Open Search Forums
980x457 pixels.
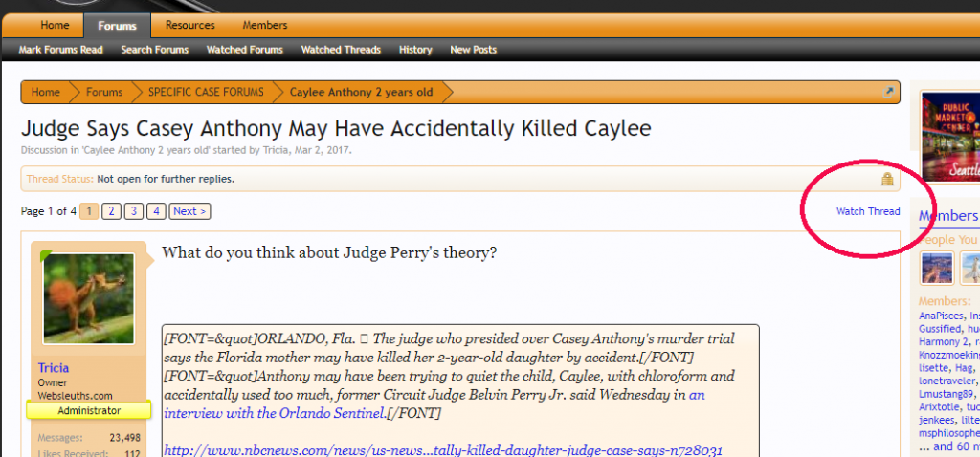coord(155,50)
